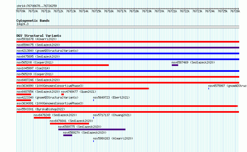Click nsv6478249 (Sedlazeck2020) variant label

pos(55,115)
